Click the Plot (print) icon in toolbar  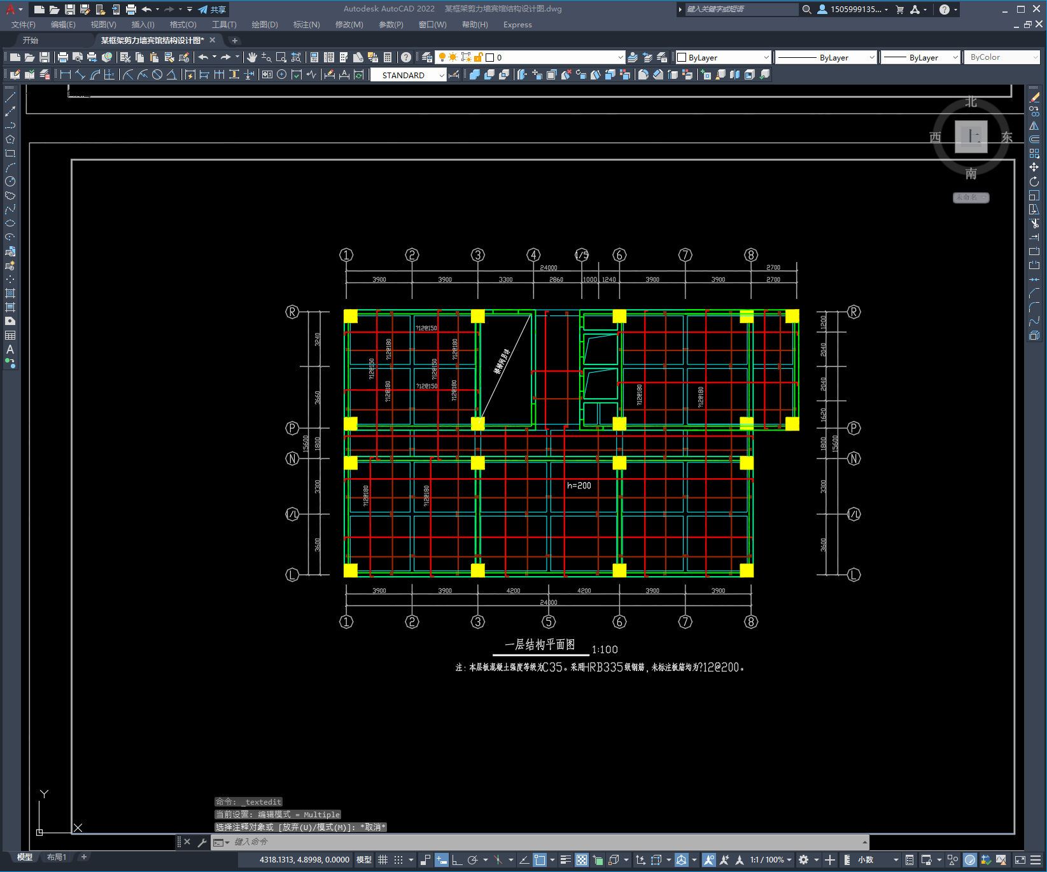pos(62,57)
